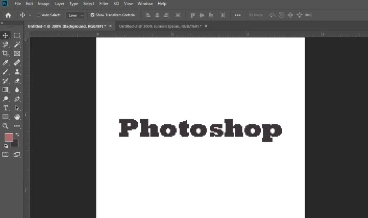Open the View menu
The height and width of the screenshot is (218, 368).
(x=128, y=4)
